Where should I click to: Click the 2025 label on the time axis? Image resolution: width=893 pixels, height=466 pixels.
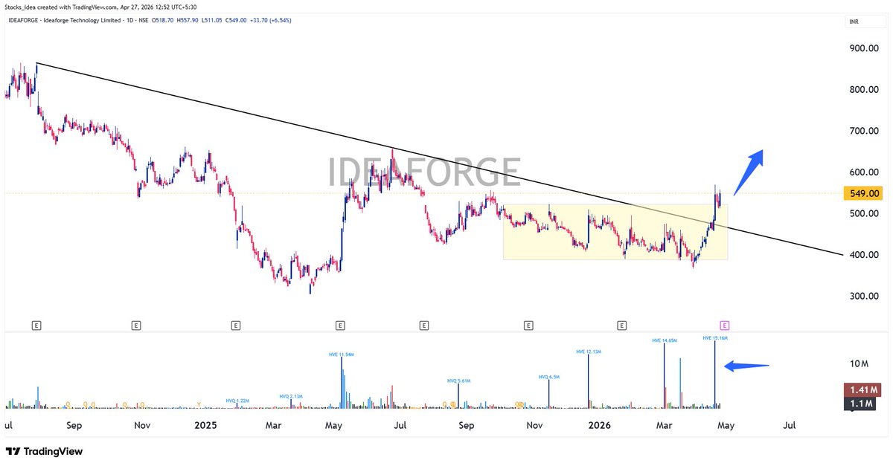205,426
